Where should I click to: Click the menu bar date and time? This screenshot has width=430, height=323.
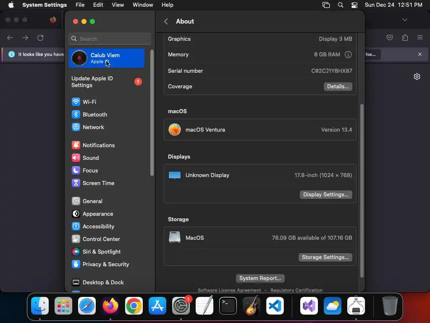pyautogui.click(x=393, y=5)
